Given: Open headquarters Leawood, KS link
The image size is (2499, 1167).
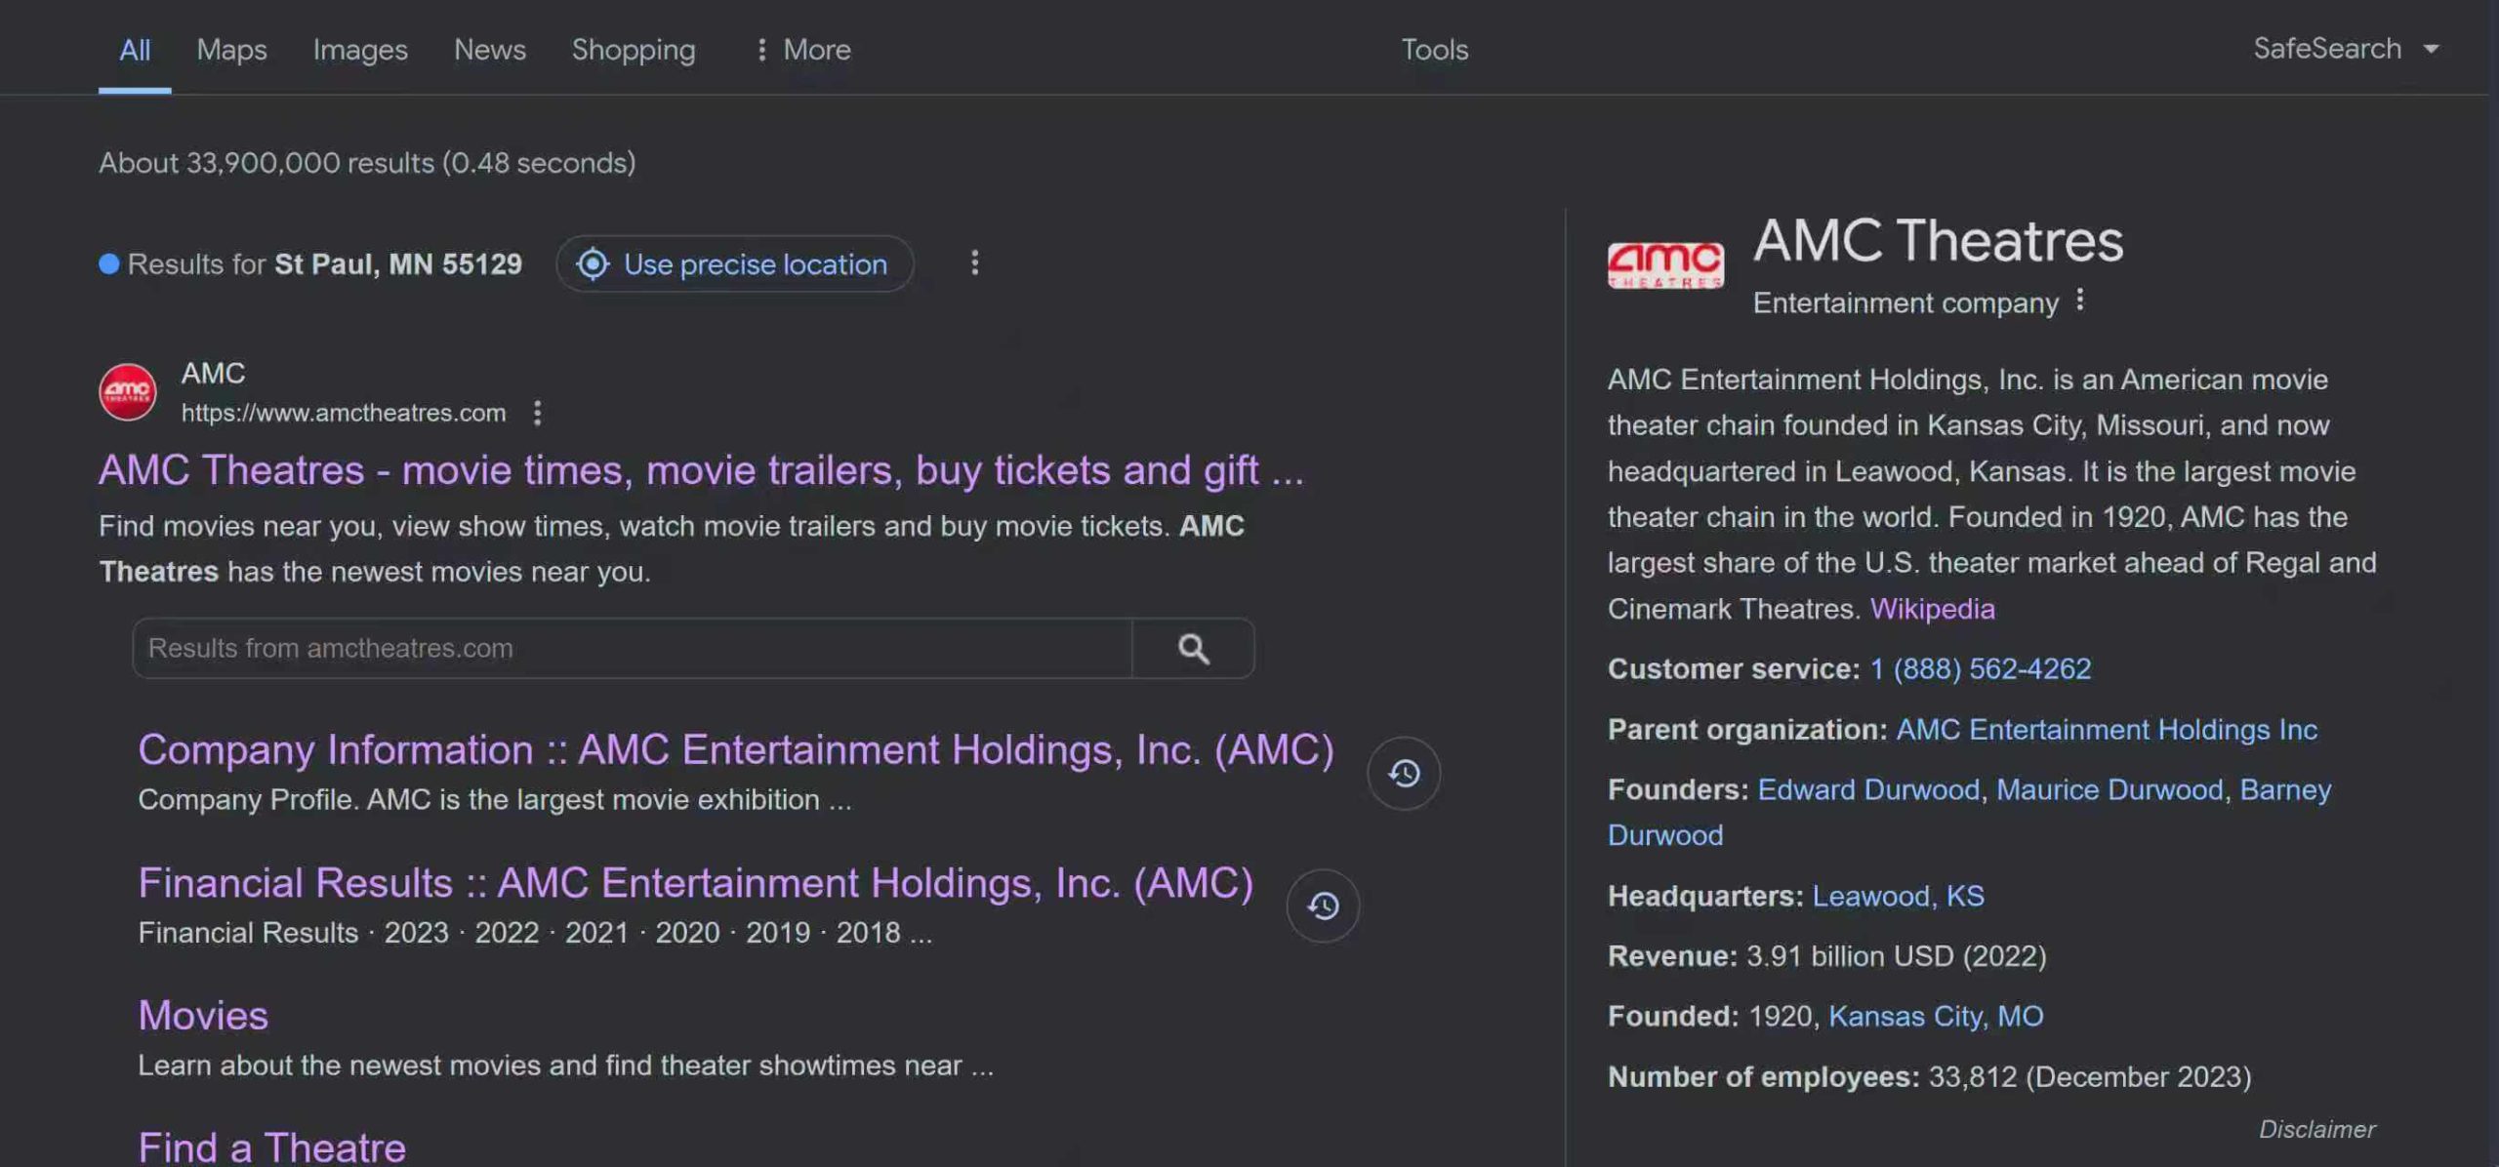Looking at the screenshot, I should (x=1898, y=896).
